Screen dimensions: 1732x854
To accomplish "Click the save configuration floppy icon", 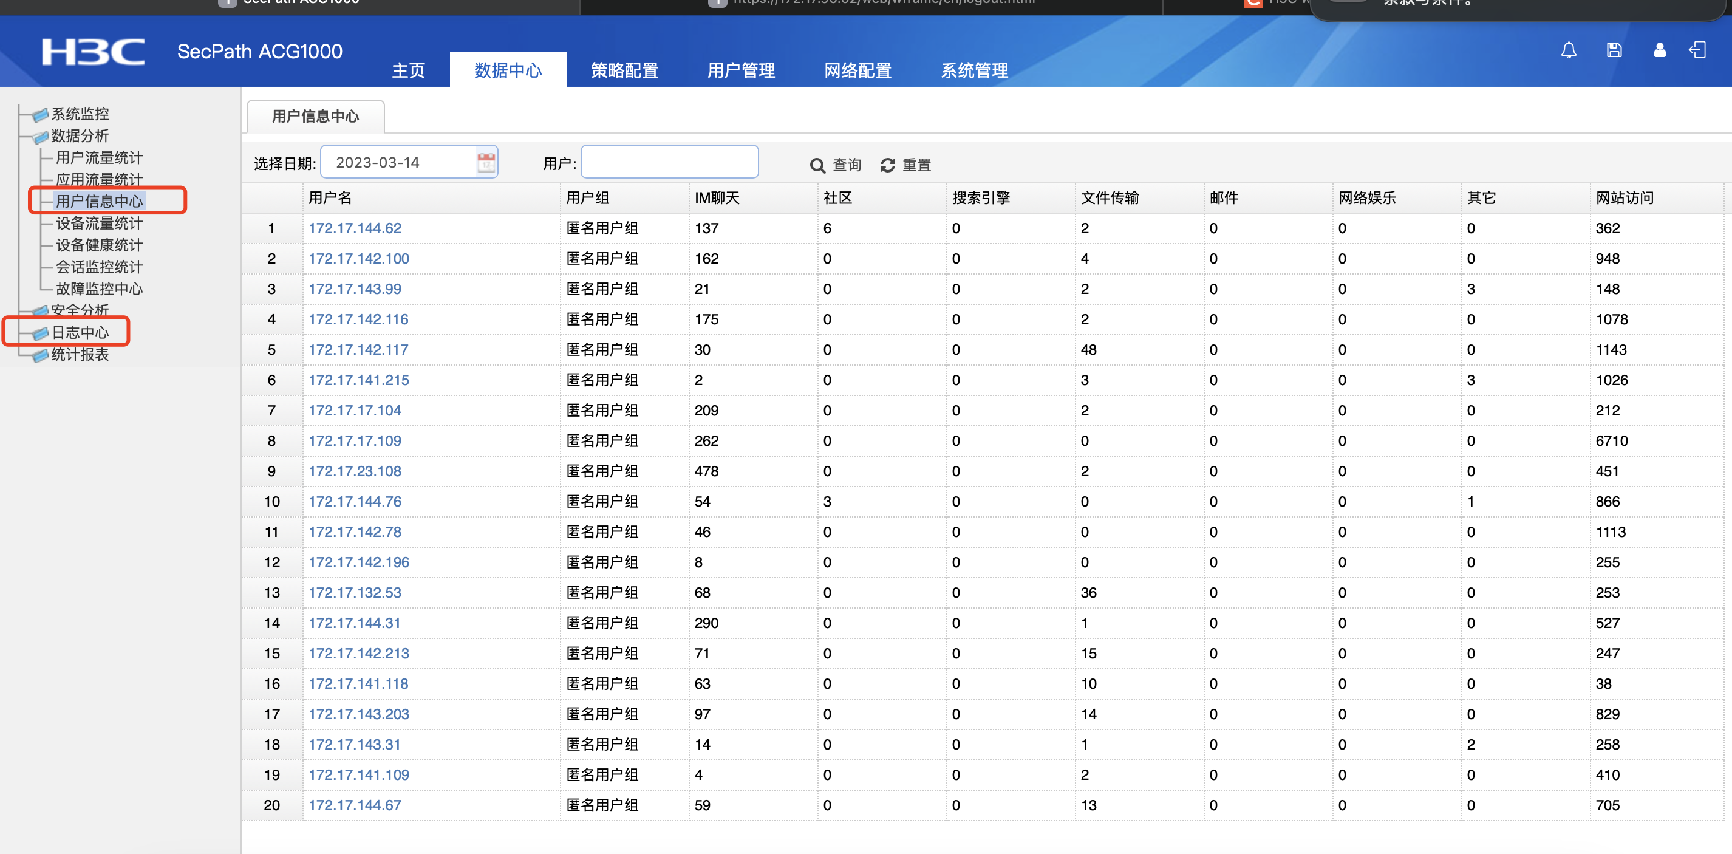I will point(1614,50).
